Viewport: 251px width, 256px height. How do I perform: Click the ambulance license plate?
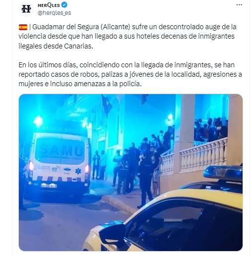click(x=49, y=186)
